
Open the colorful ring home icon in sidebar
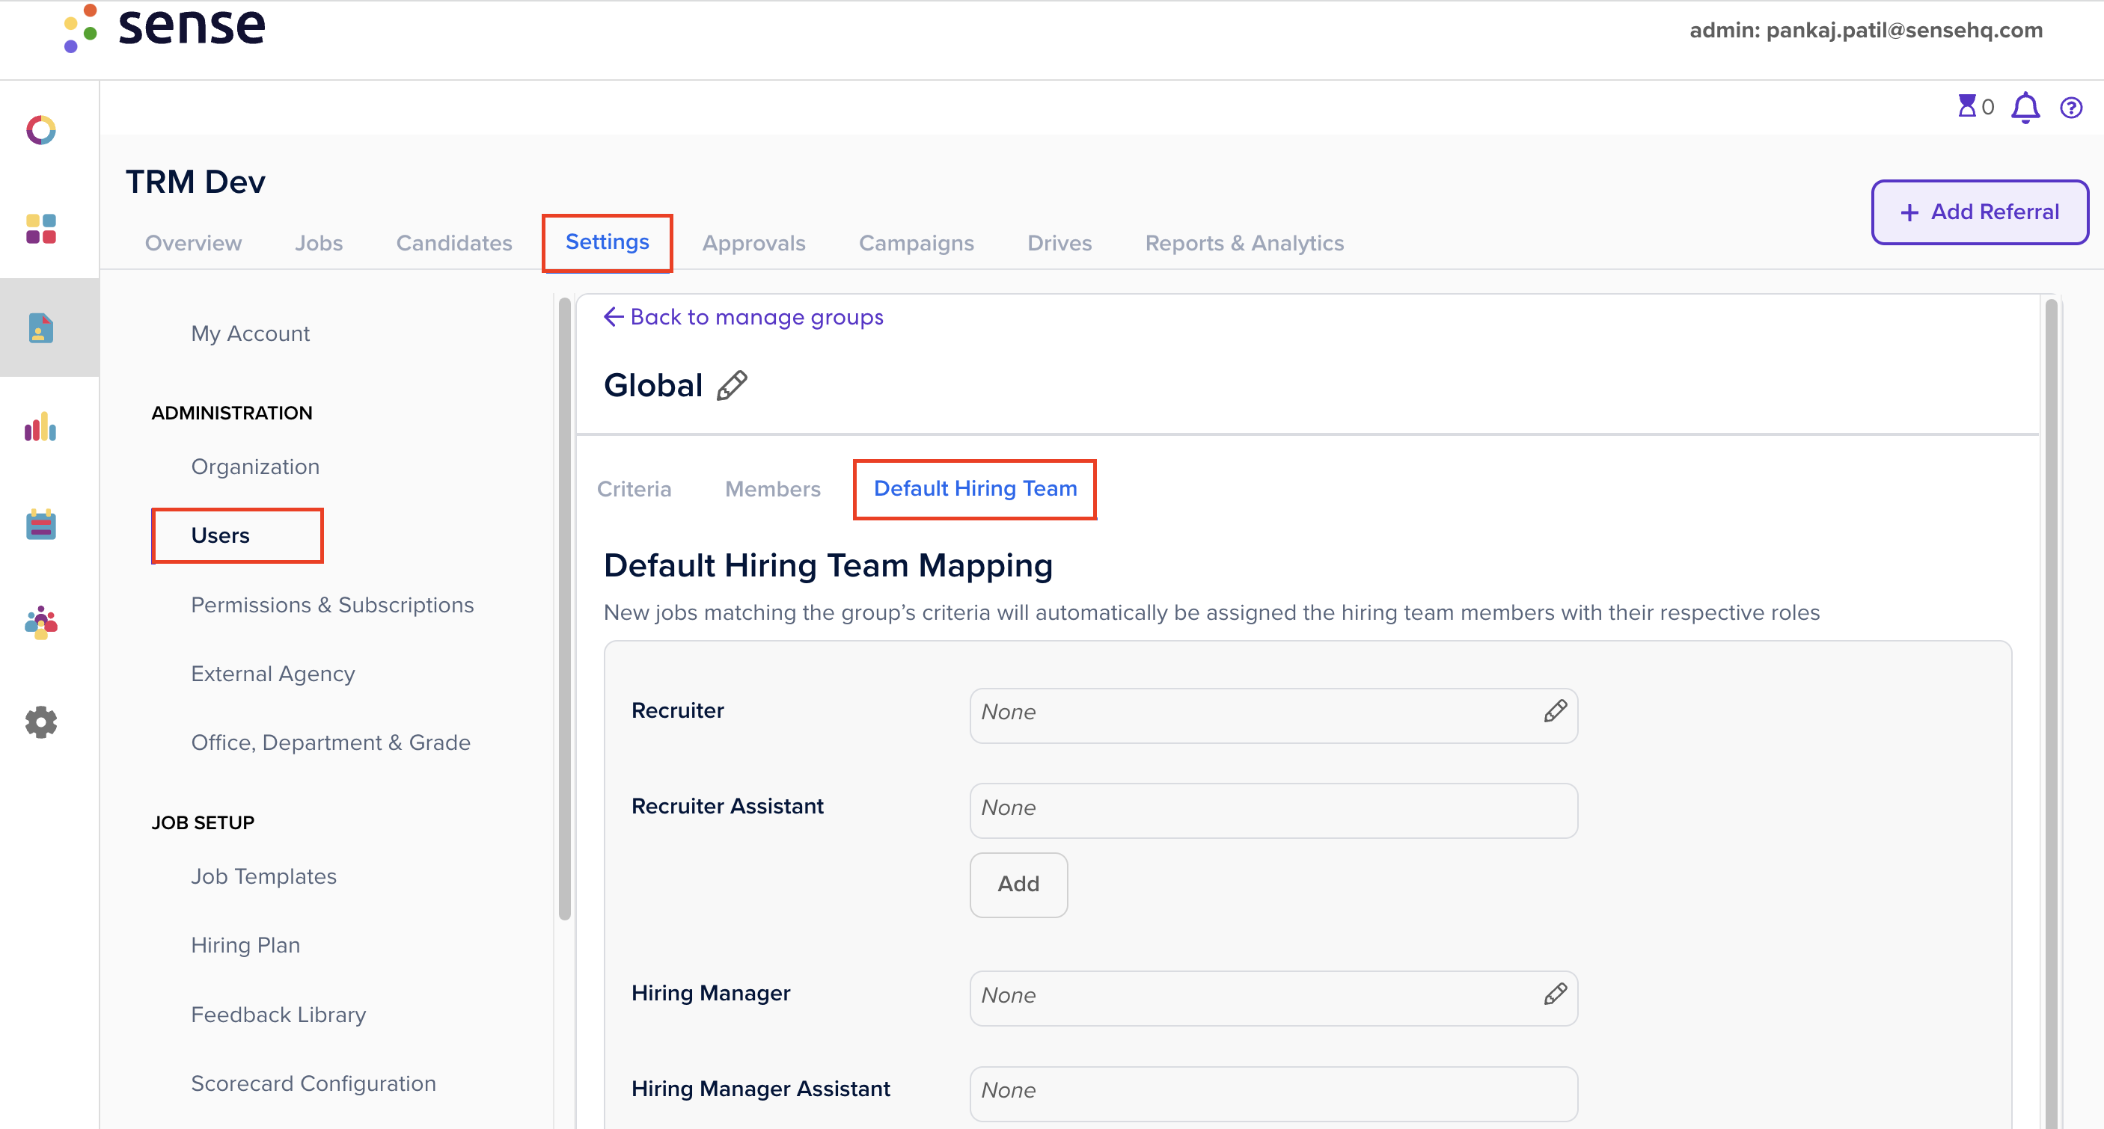[x=41, y=130]
